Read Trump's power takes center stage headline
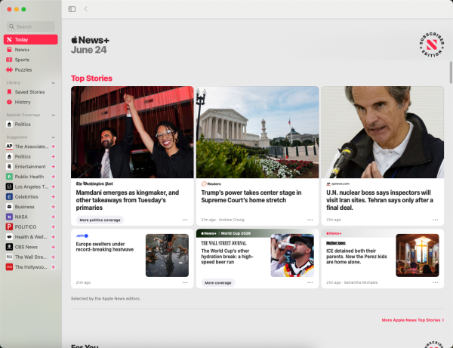453x348 pixels. click(251, 196)
